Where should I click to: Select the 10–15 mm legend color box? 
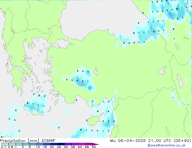[40, 144]
